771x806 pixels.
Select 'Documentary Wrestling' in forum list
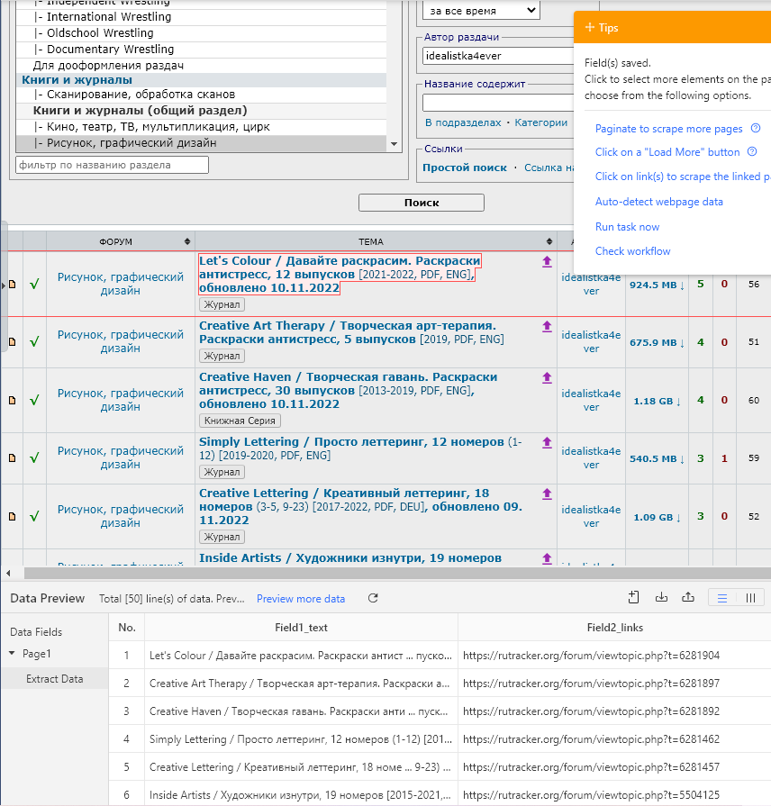point(202,50)
